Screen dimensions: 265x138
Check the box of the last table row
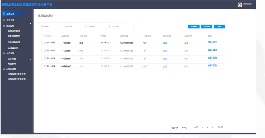pos(45,66)
